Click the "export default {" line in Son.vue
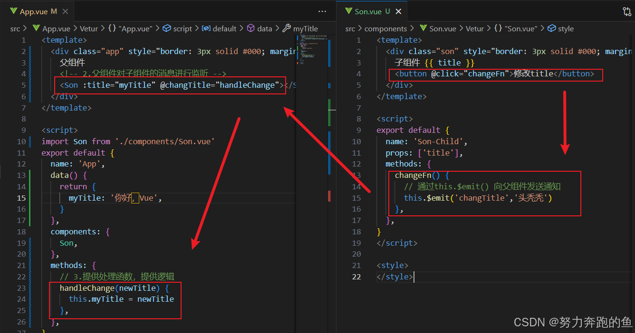The width and height of the screenshot is (635, 333). point(413,130)
